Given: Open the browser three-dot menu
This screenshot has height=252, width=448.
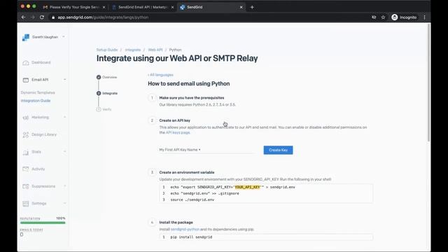Looking at the screenshot, I should pos(425,17).
